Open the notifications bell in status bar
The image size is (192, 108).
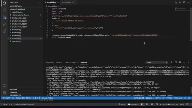point(189,98)
